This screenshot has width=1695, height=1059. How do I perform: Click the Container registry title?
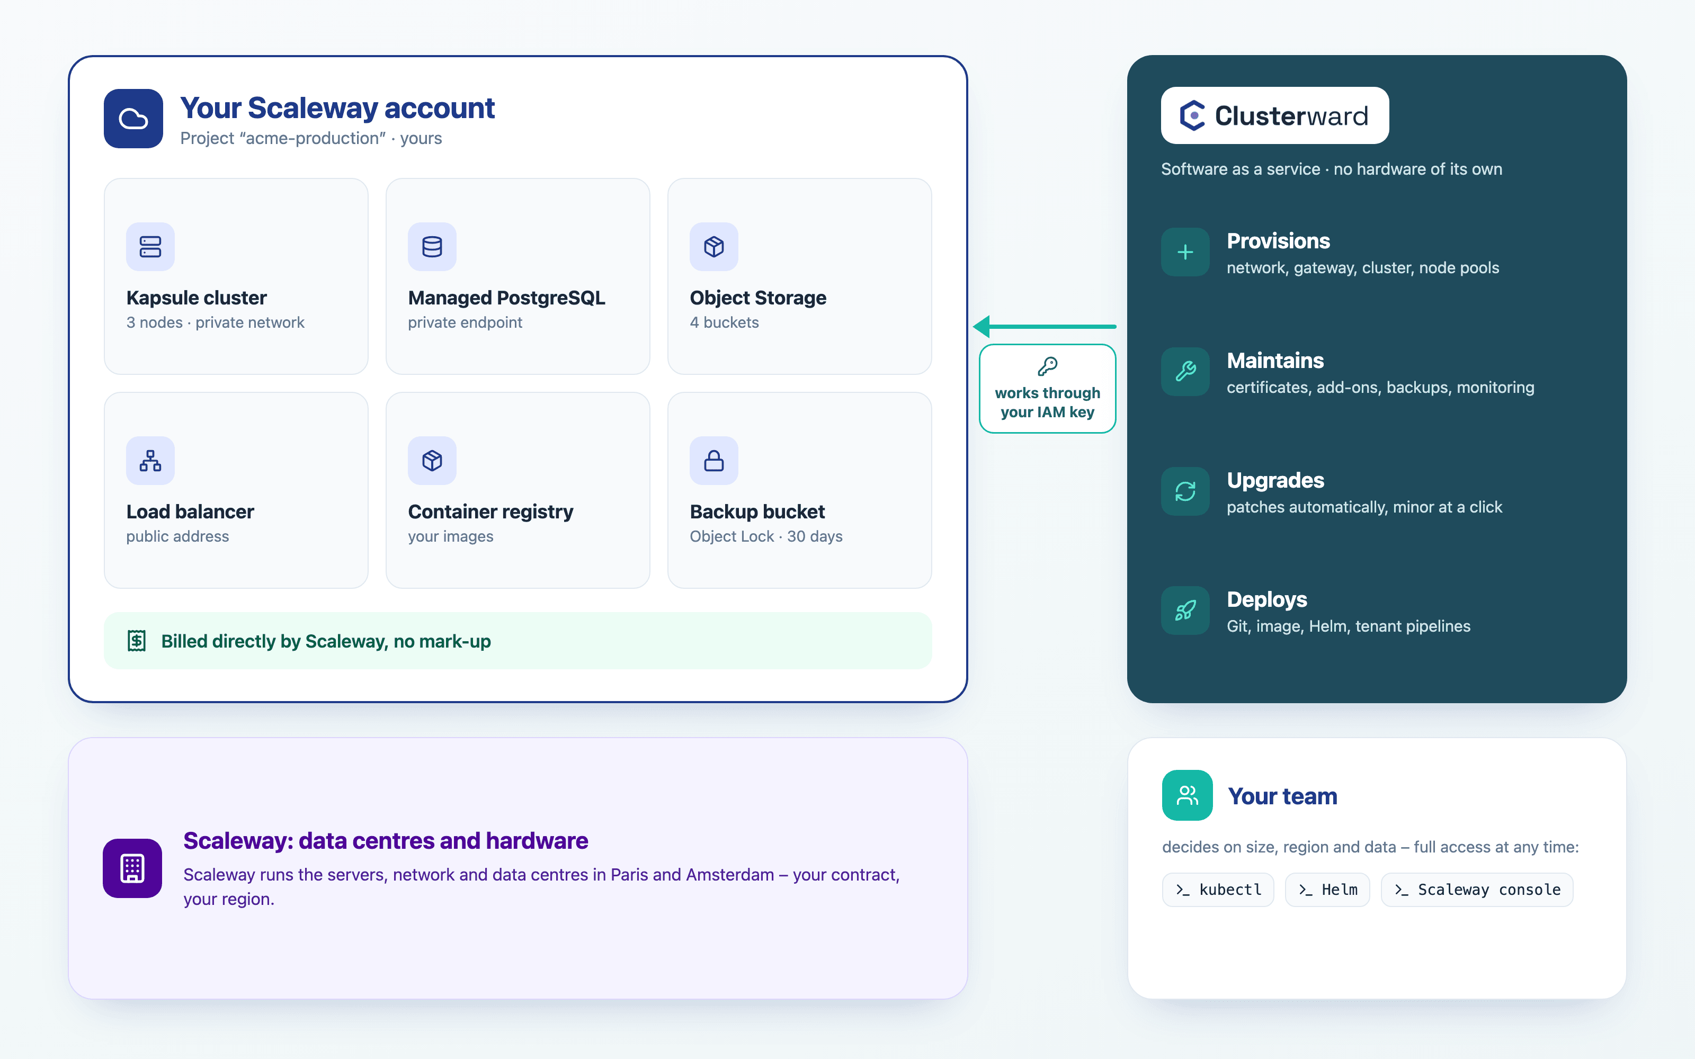(490, 511)
